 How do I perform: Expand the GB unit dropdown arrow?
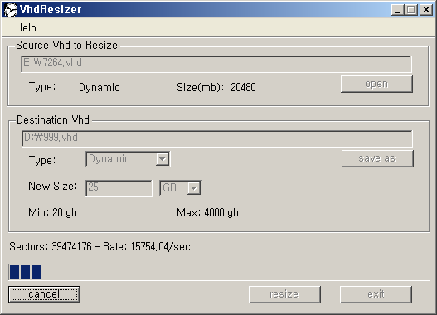point(194,188)
